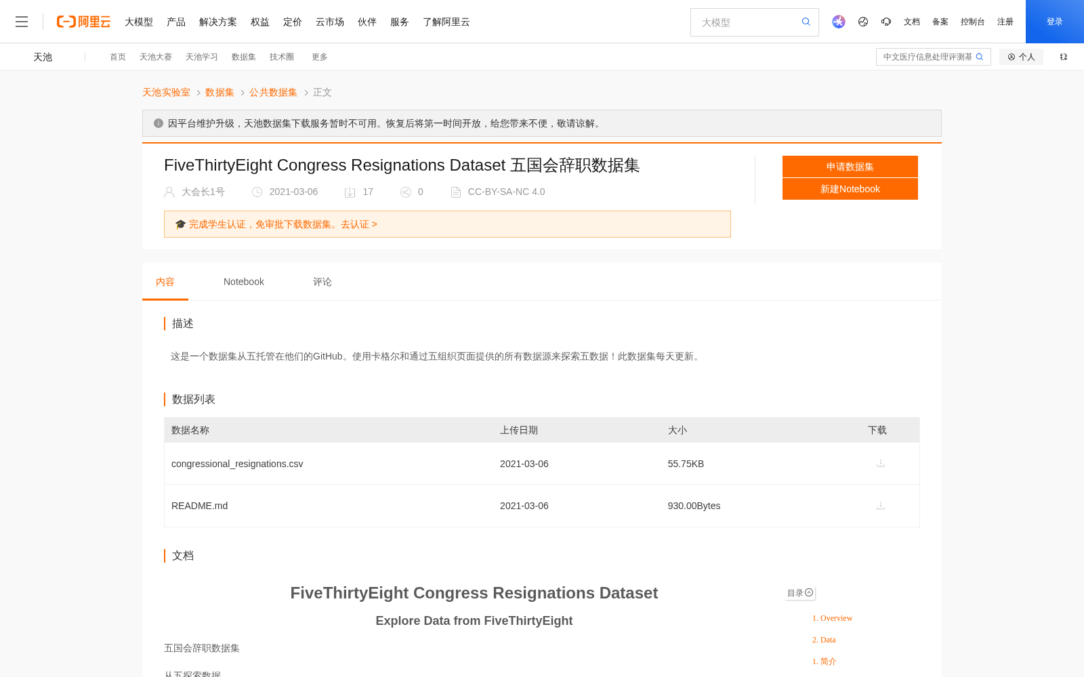Click the 申请数据集 button

(x=850, y=167)
